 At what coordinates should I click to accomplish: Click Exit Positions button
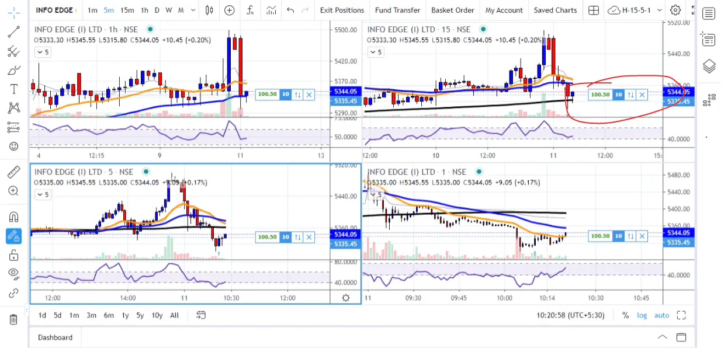point(342,10)
